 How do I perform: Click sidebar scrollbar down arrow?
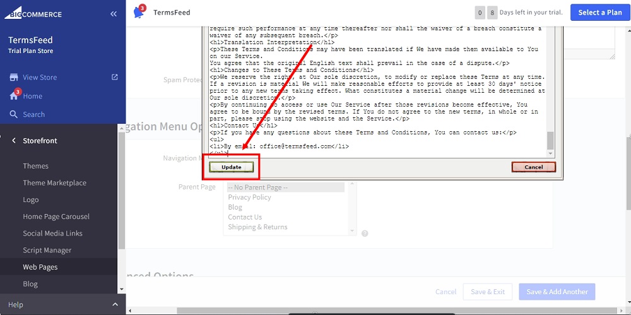tap(122, 289)
